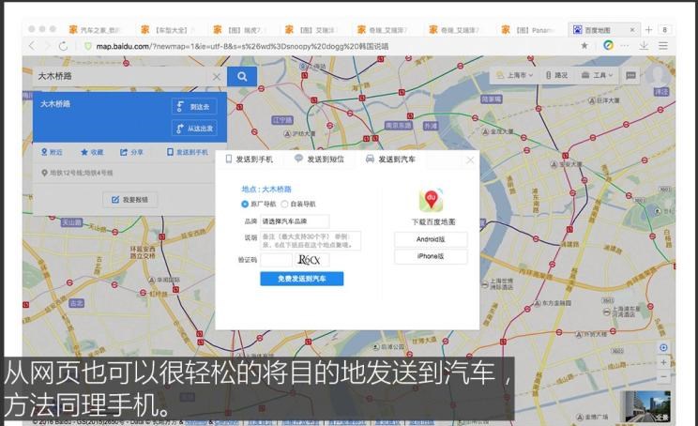698x426 pixels.
Task: Open the browser hamburger menu icon
Action: pyautogui.click(x=663, y=45)
